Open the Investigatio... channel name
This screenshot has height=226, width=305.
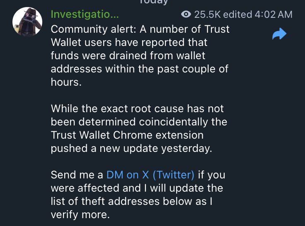[x=85, y=14]
